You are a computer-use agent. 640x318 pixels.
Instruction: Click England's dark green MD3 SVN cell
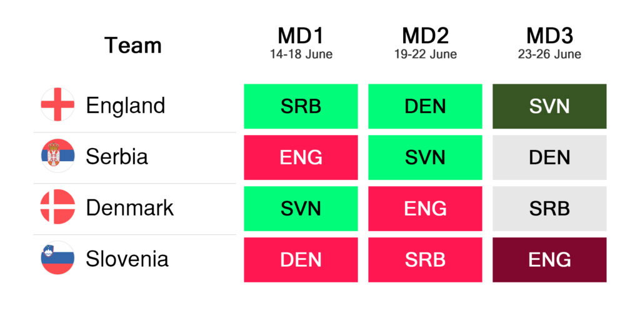549,106
